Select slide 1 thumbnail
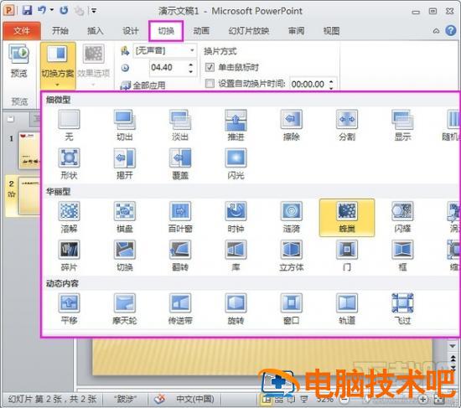Screen dimensions: 461x408 [x=28, y=151]
